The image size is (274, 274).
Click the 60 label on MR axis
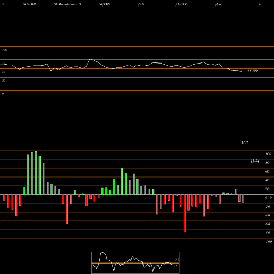tap(267, 172)
